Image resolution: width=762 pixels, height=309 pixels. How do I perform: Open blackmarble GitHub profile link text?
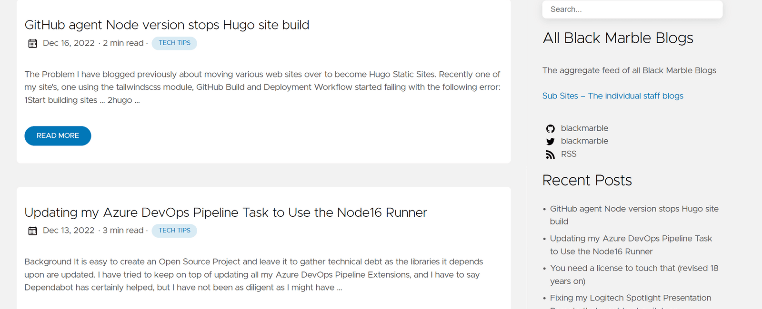(584, 128)
